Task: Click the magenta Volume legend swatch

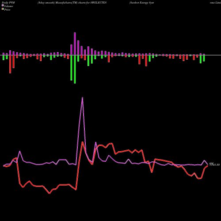Action: [x=3, y=5]
